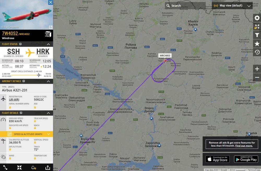Collapse the Flight Status section
The height and width of the screenshot is (171, 261).
tap(49, 44)
